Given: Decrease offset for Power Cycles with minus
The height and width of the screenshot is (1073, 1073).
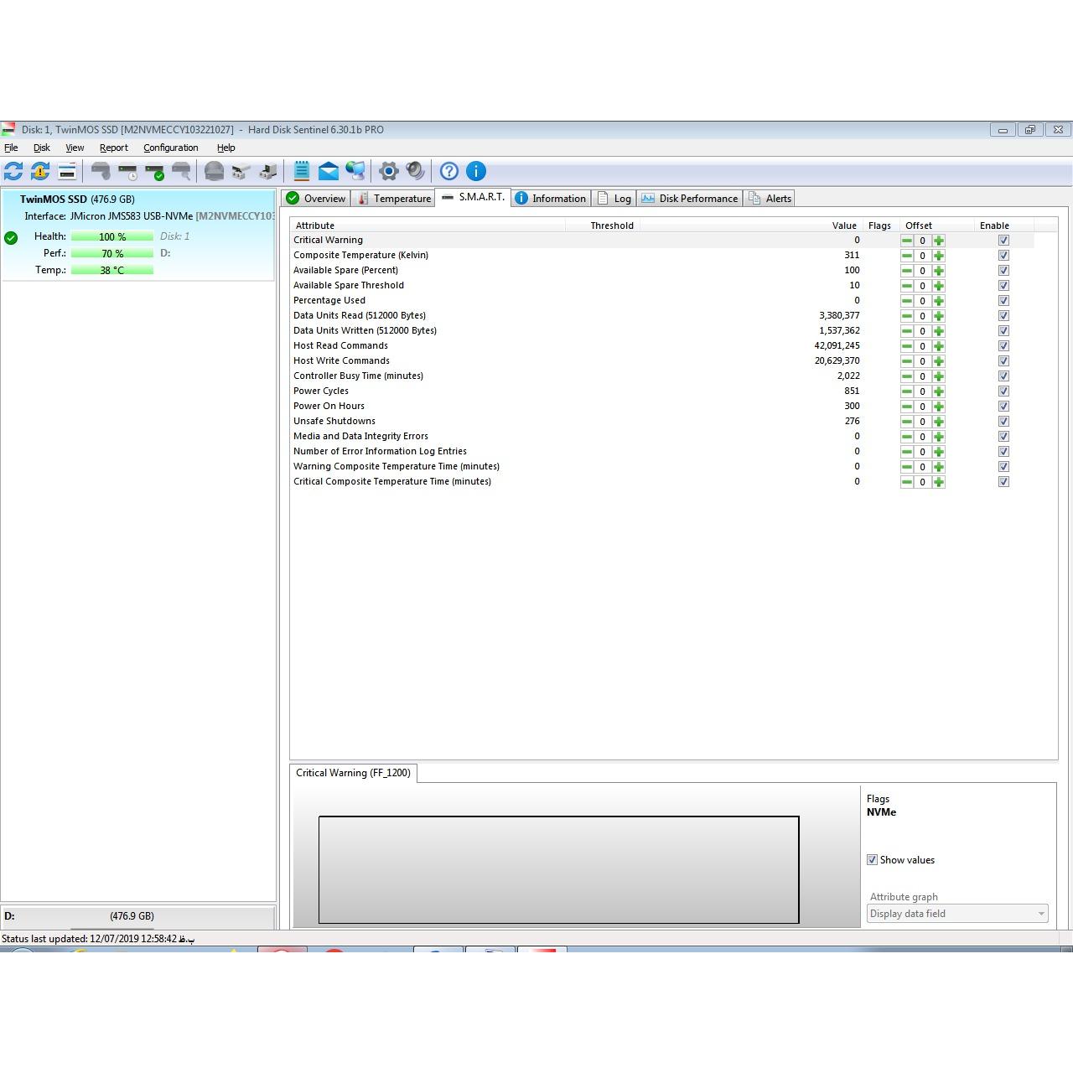Looking at the screenshot, I should [906, 391].
